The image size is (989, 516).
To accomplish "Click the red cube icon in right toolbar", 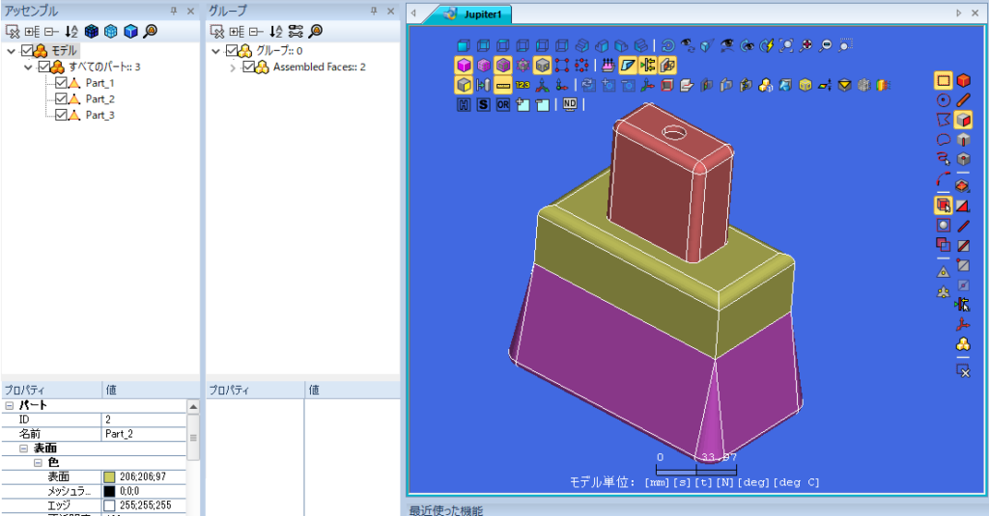I will [x=963, y=80].
